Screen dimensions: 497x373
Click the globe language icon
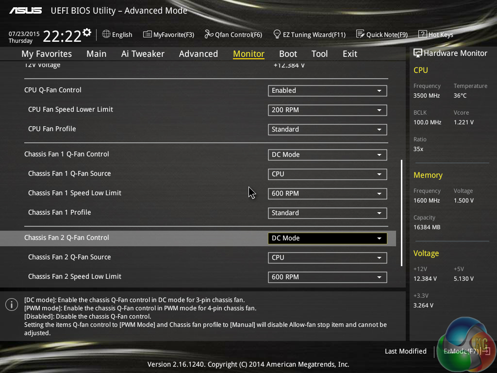click(106, 34)
